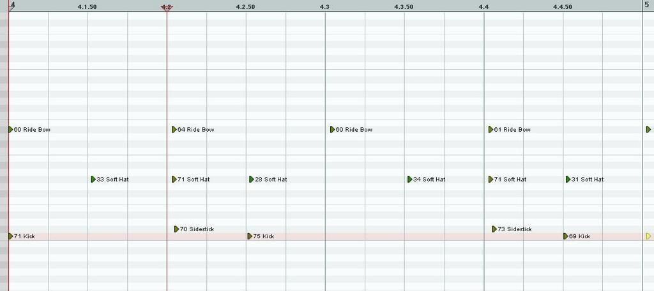Click the playhead marker at position 4.2
This screenshot has width=654, height=291.
coord(167,7)
